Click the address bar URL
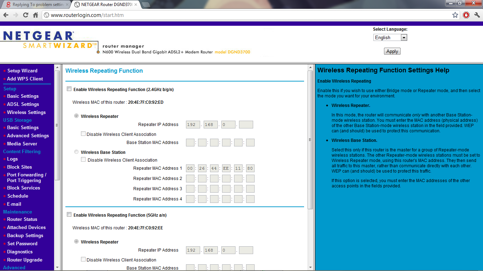Screen dimensions: 483x271 tap(87, 15)
